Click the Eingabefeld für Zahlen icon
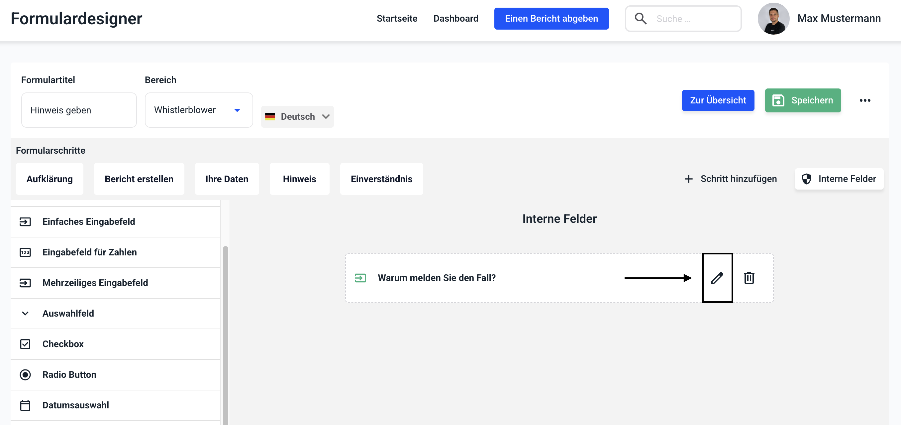Screen dimensions: 901x425 click(x=25, y=252)
